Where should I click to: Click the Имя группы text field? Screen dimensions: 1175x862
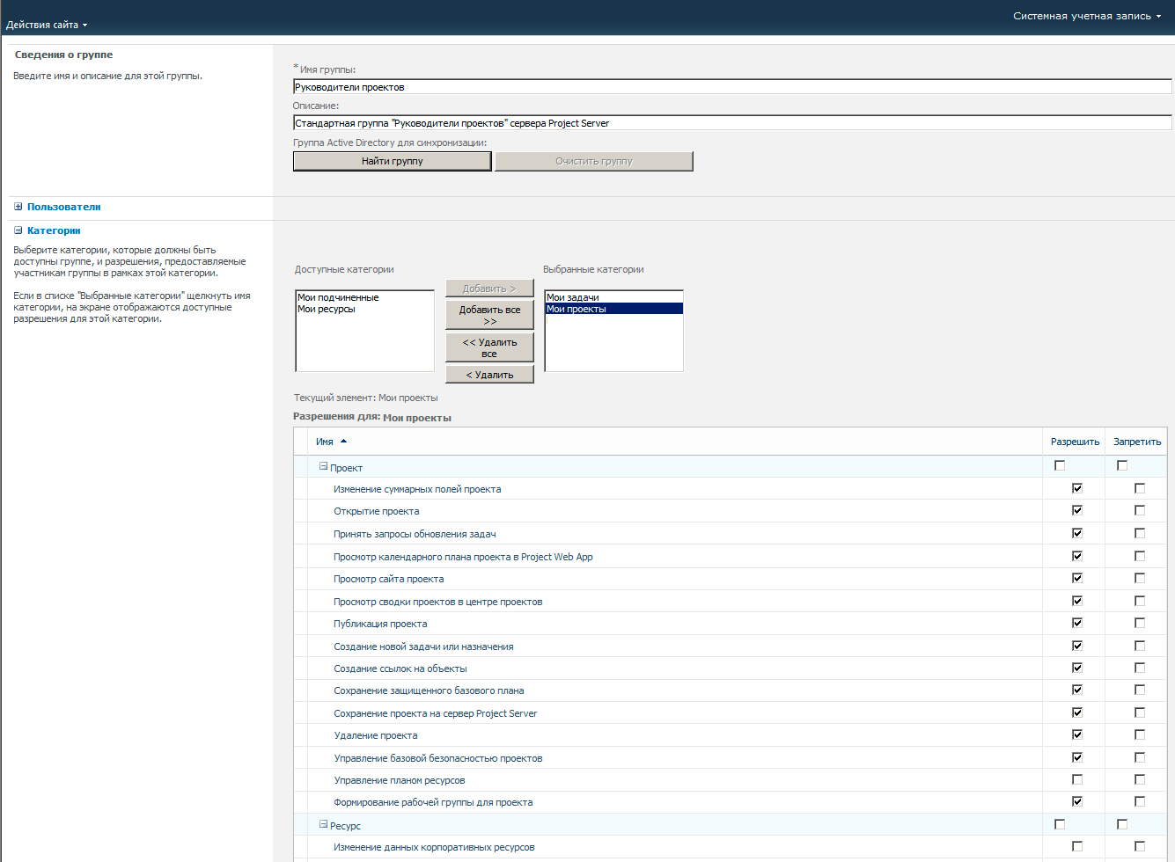point(732,86)
